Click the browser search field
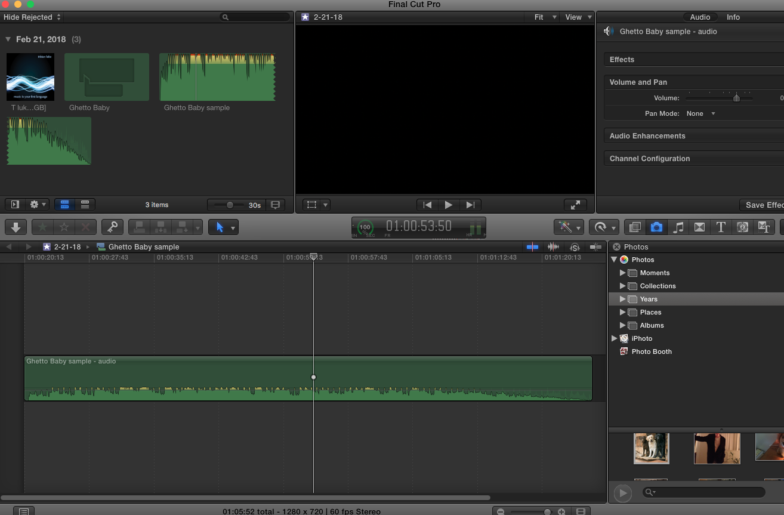This screenshot has height=515, width=784. [x=255, y=17]
